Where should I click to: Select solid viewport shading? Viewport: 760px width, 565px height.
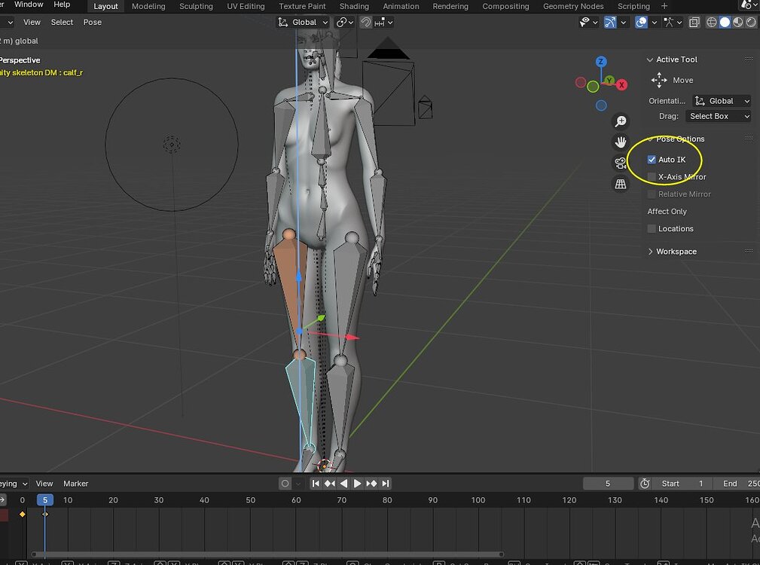click(x=725, y=23)
